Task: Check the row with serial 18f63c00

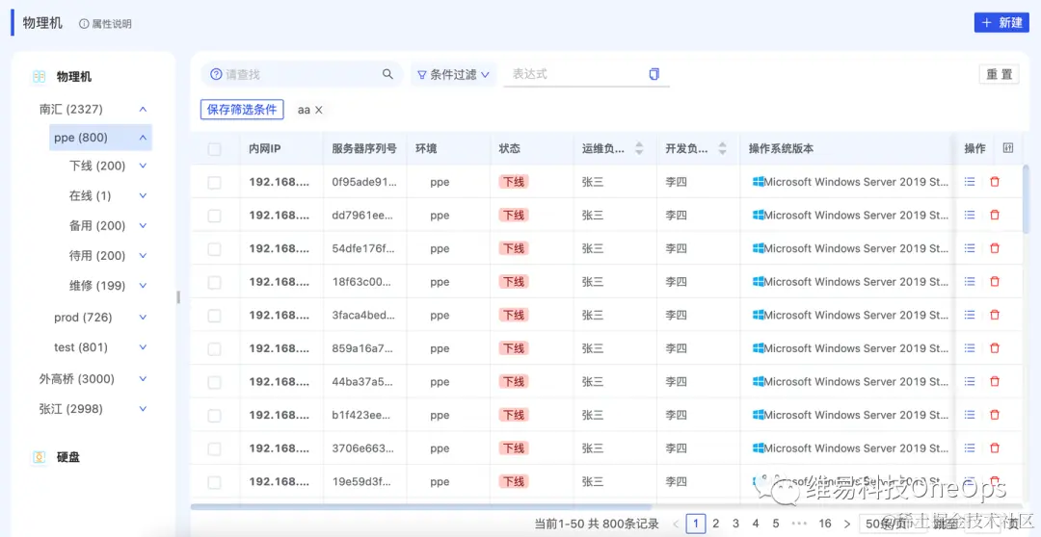Action: [214, 282]
